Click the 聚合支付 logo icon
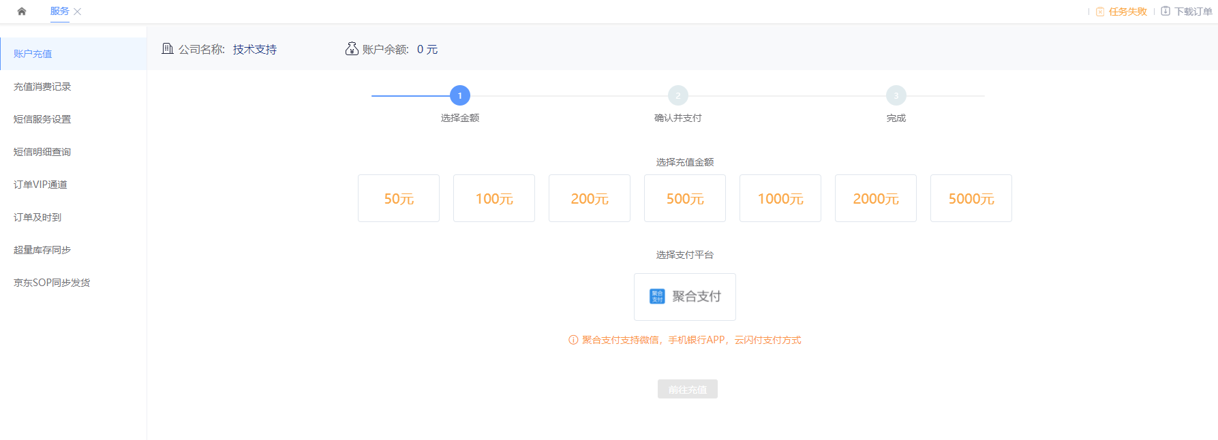This screenshot has width=1218, height=440. tap(657, 296)
